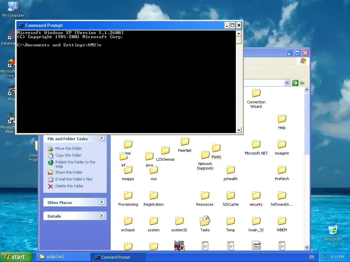Click Explorer window scroll down arrow
The width and height of the screenshot is (350, 262).
(x=307, y=247)
